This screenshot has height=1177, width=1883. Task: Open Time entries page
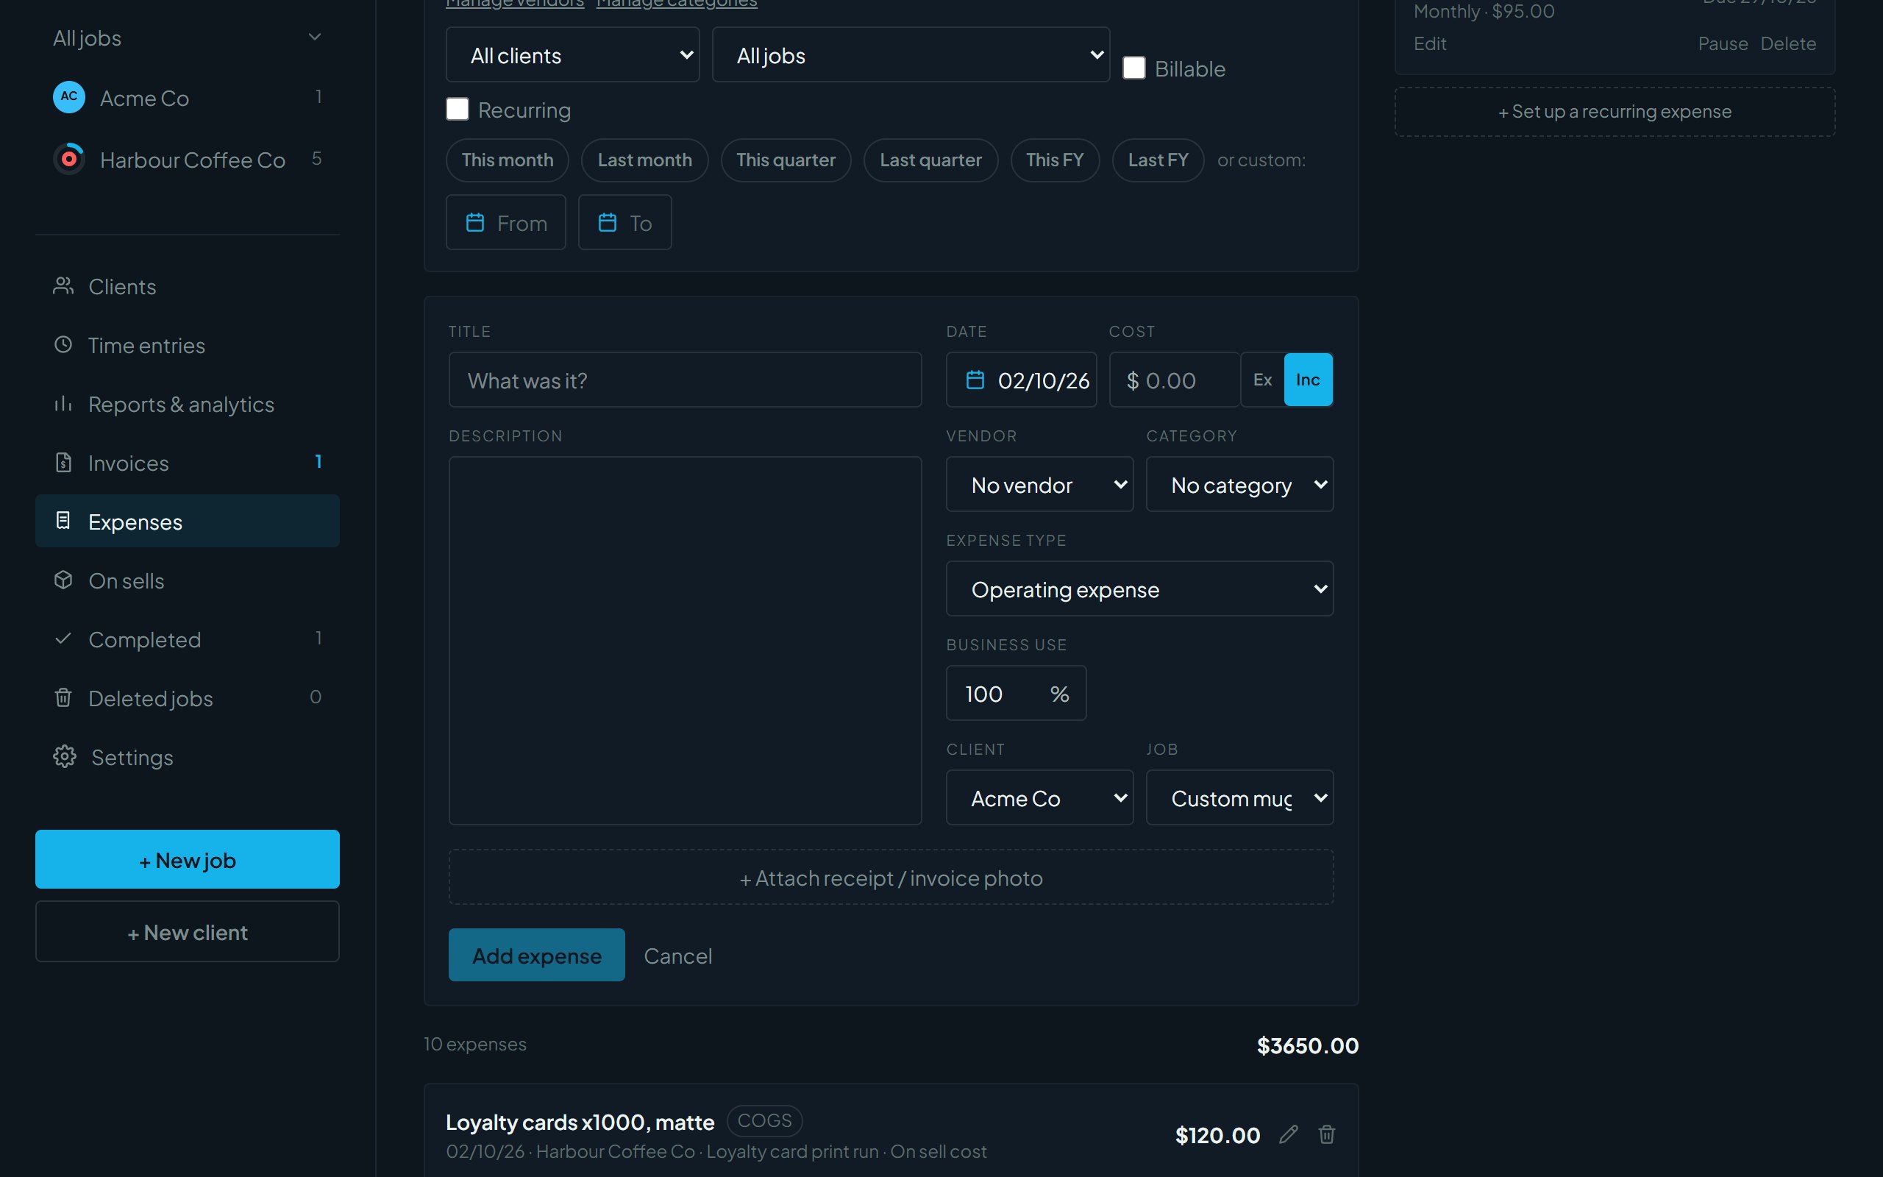pyautogui.click(x=188, y=345)
